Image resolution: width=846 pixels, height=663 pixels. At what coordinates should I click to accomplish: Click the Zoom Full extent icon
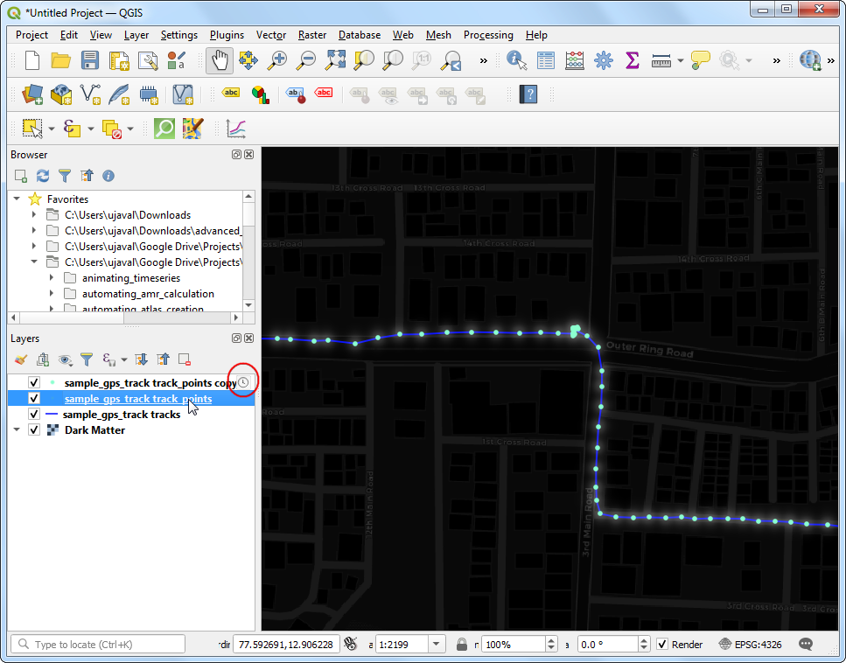(335, 60)
